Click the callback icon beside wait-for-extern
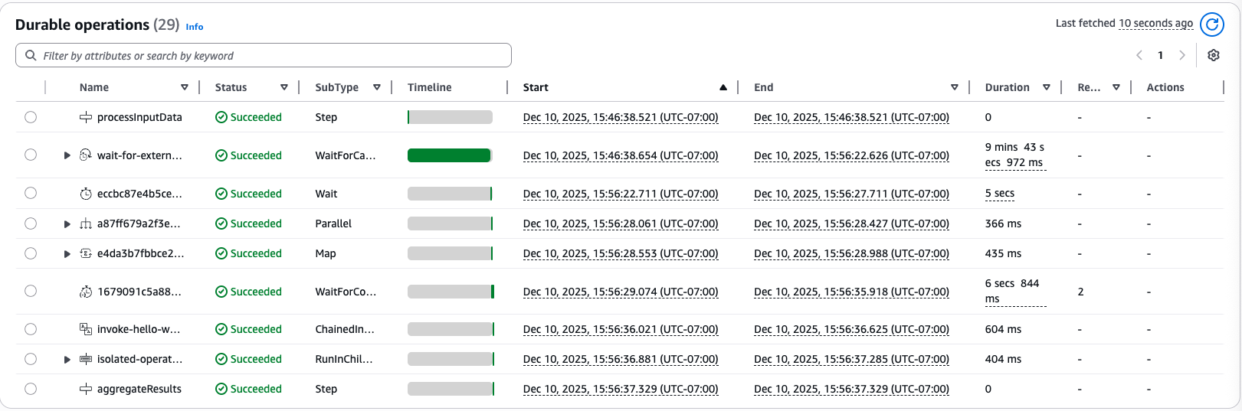The width and height of the screenshot is (1242, 411). click(x=86, y=155)
